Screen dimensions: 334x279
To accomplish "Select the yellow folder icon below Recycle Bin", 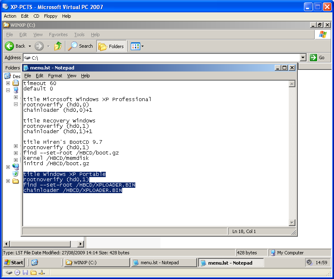I will point(15,181).
